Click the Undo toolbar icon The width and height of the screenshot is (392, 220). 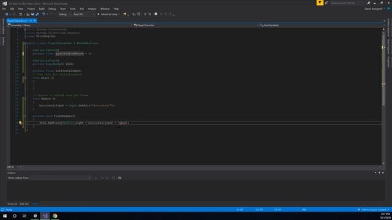43,14
